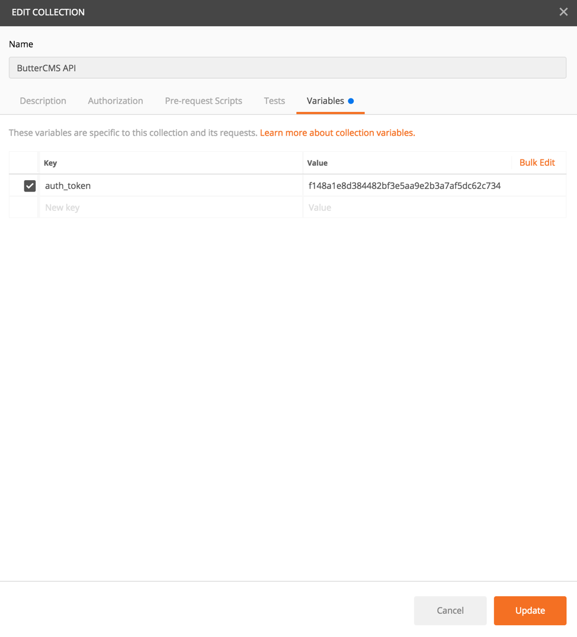This screenshot has width=577, height=637.
Task: Click the blue dot on Variables tab
Action: pos(351,101)
